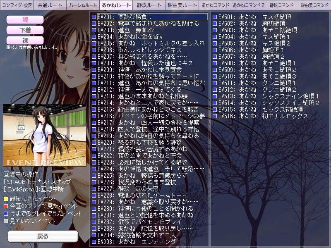
Task: Click the blue marker beside EV212
Action: [x=94, y=90]
